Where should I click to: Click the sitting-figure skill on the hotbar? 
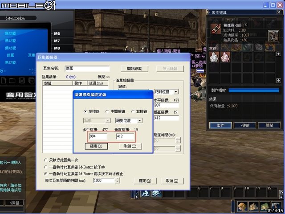[145, 193]
